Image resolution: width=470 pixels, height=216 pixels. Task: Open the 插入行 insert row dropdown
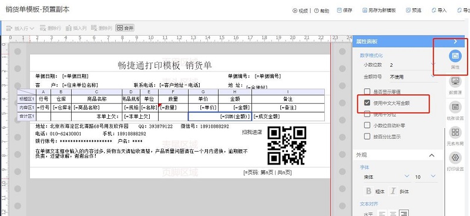tap(20, 28)
